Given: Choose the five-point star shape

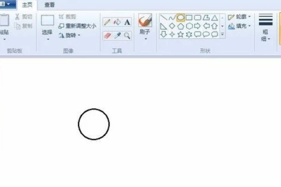Looking at the screenshot, I should [180, 34].
